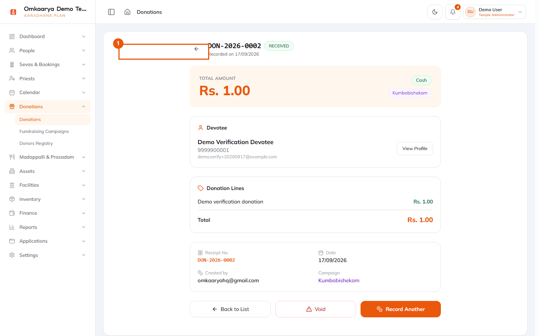Screen dimensions: 538x336
Task: Expand the Assets menu chevron
Action: (84, 171)
